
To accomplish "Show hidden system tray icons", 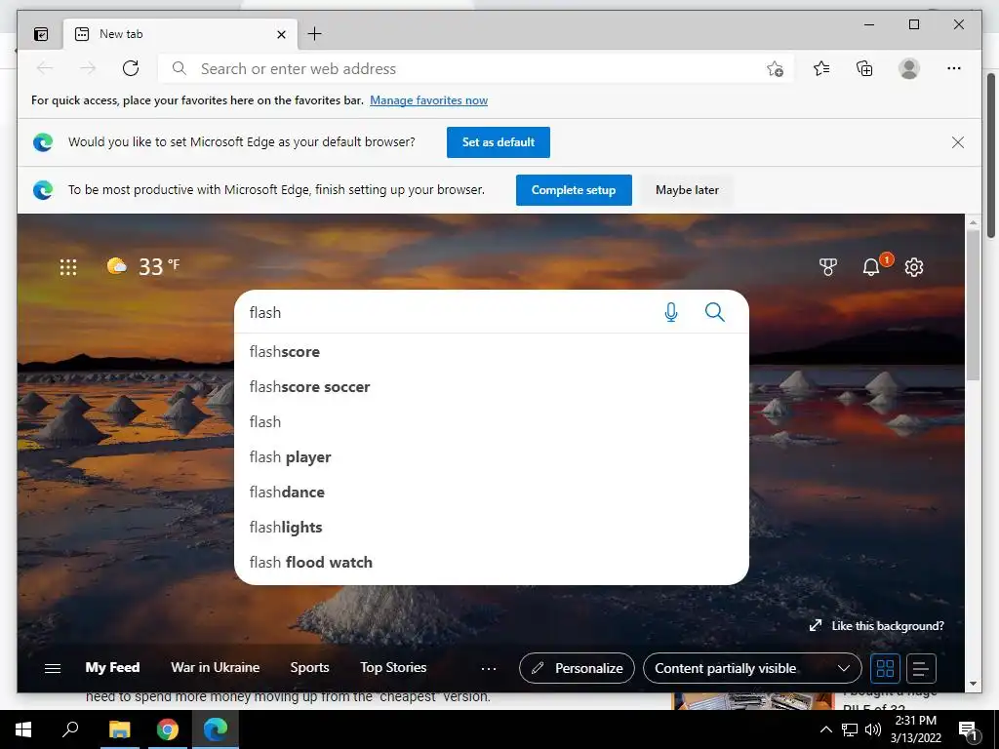I will [x=825, y=729].
